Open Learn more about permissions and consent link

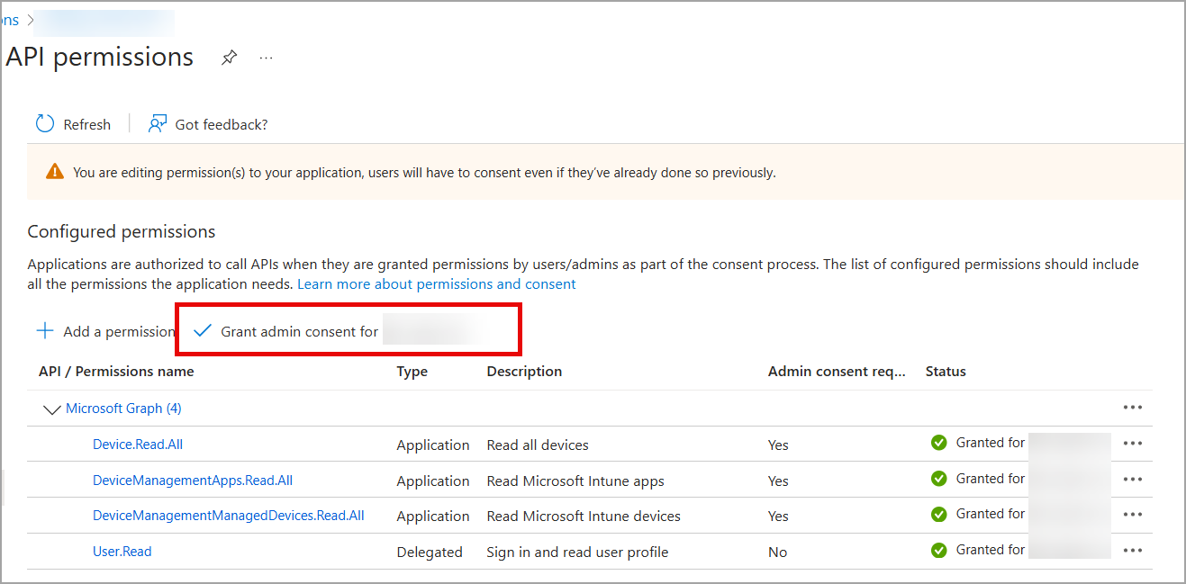pyautogui.click(x=436, y=283)
